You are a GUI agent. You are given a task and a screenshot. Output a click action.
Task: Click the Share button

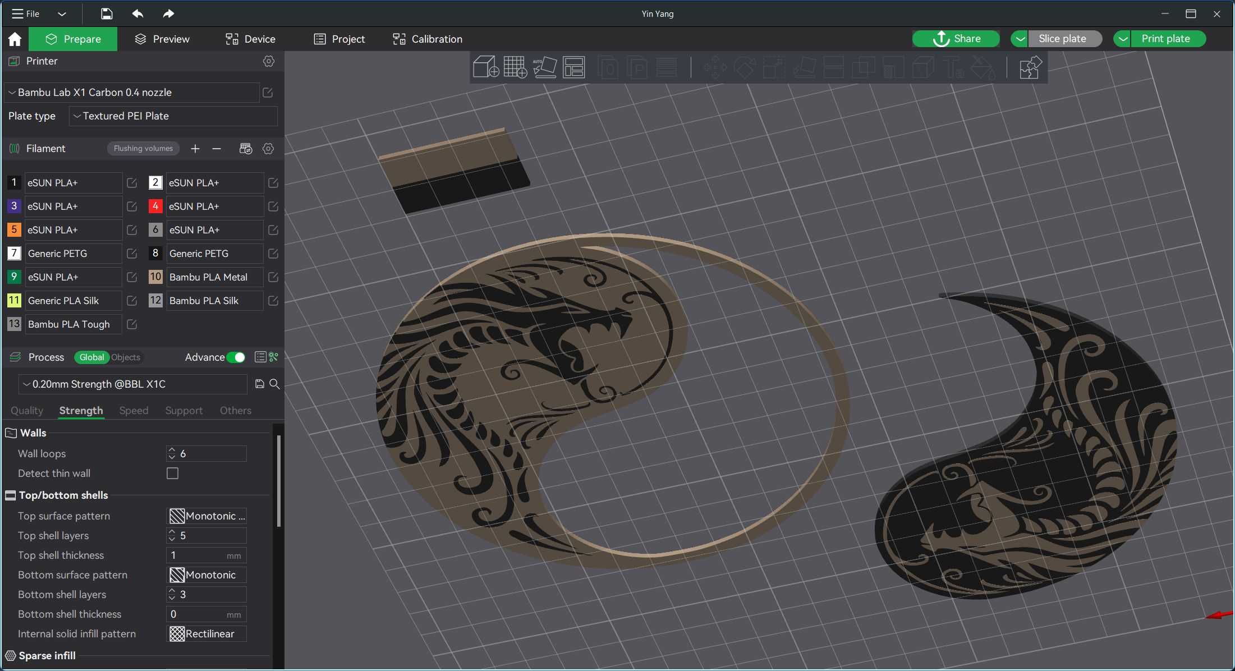pos(956,39)
